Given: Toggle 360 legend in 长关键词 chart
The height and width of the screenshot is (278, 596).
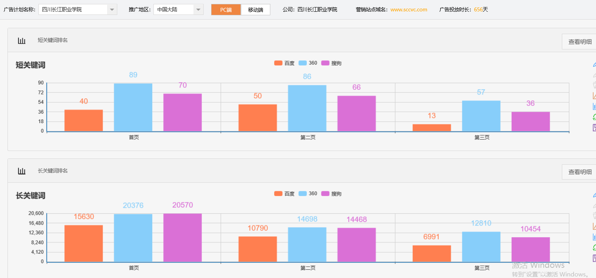Looking at the screenshot, I should [x=308, y=194].
